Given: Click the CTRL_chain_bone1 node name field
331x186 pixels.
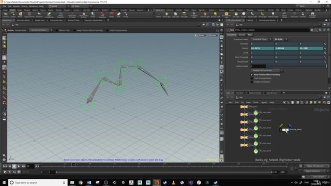Looking at the screenshot, I should click(272, 30).
